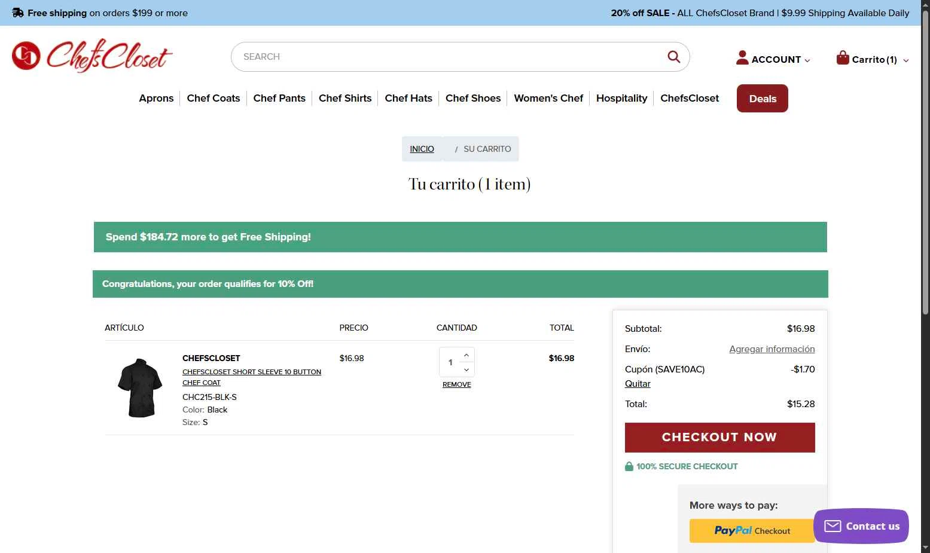
Task: Decrease quantity with the down arrow
Action: pos(466,369)
